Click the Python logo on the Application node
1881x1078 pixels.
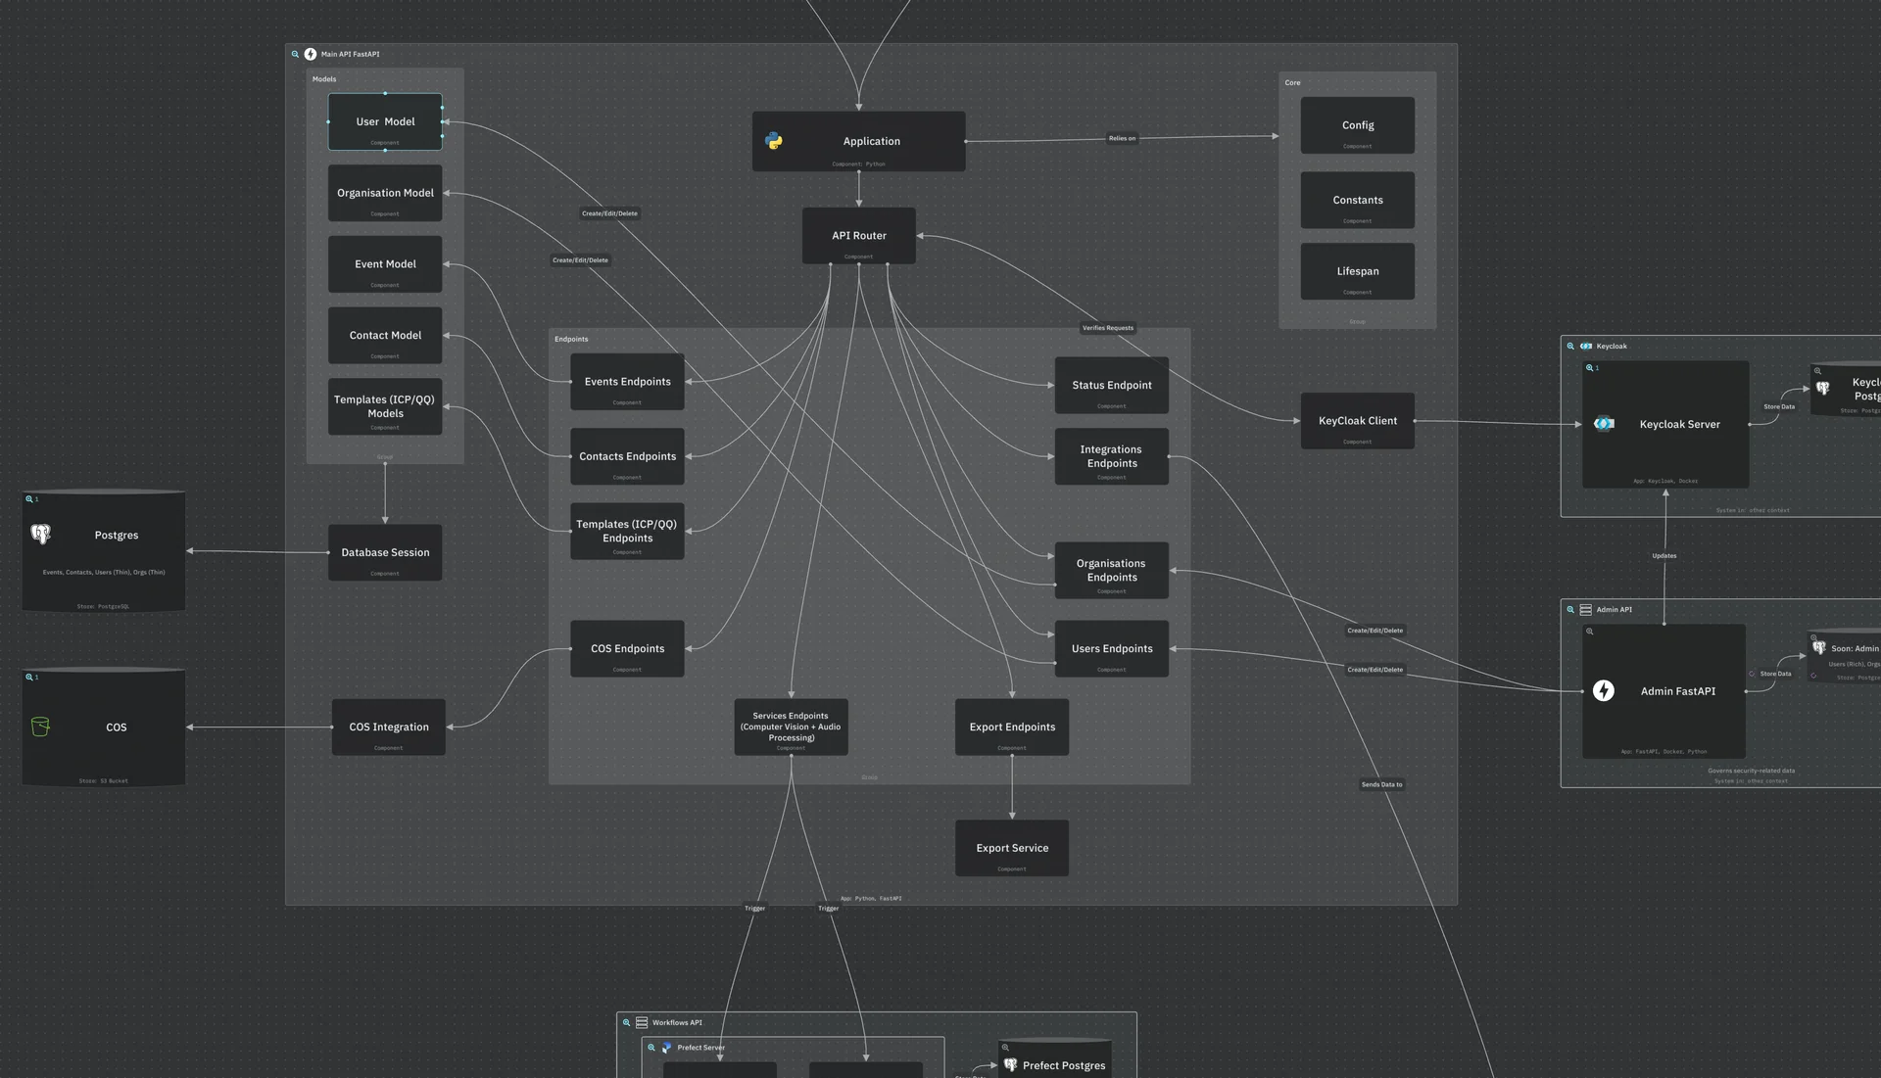pyautogui.click(x=774, y=140)
